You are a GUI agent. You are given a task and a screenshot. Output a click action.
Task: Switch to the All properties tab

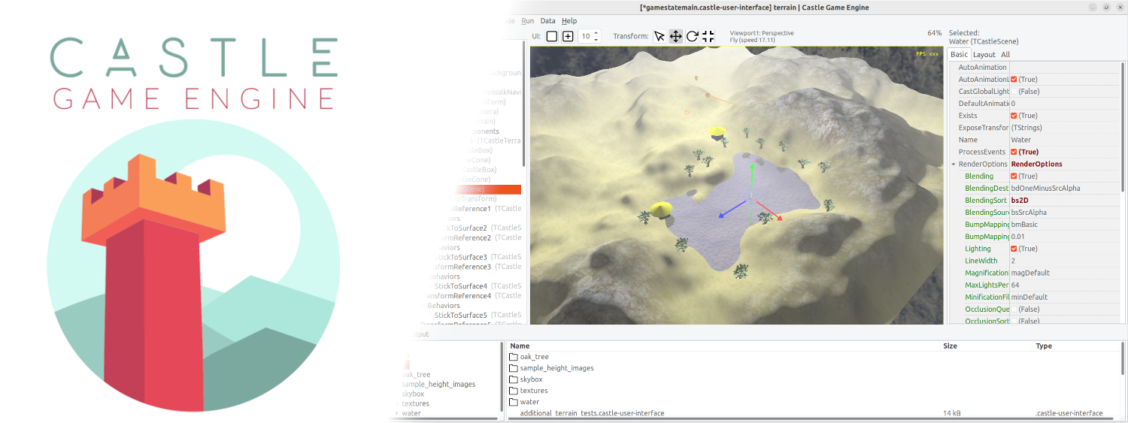click(1005, 54)
